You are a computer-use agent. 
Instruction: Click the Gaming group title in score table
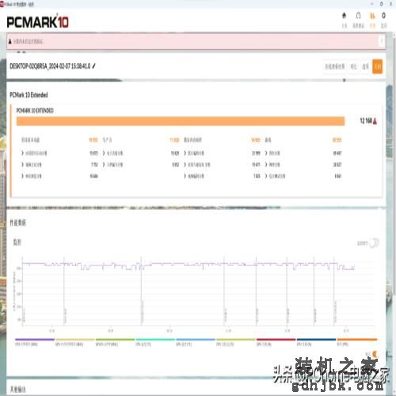pos(268,140)
